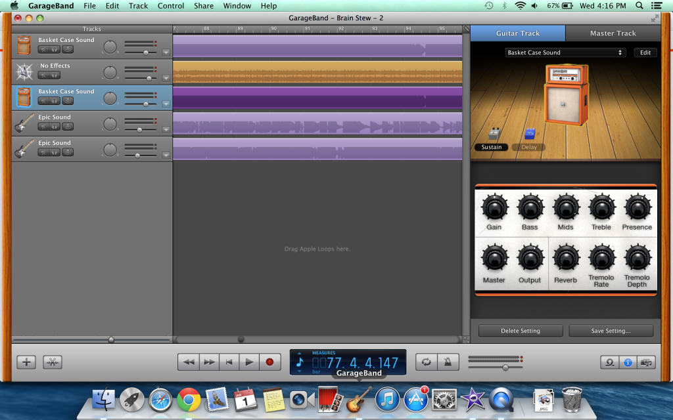673x420 pixels.
Task: Click the Gain knob on the amp
Action: point(494,207)
